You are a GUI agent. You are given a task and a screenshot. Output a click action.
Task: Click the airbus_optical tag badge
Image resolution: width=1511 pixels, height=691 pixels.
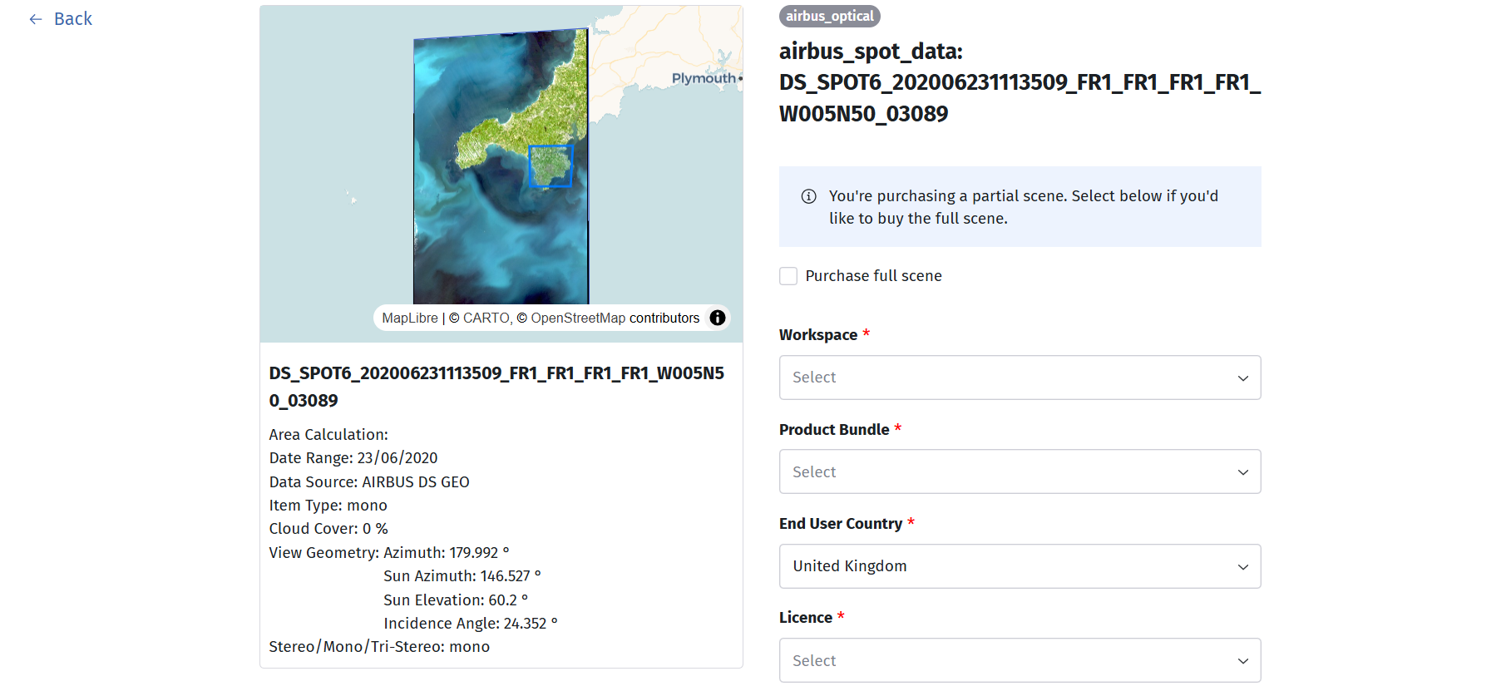point(829,16)
